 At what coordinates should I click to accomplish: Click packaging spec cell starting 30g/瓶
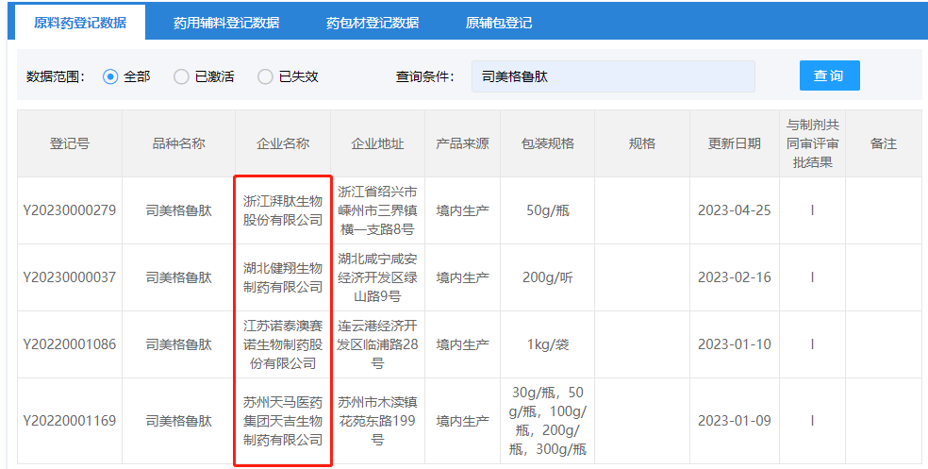(547, 421)
